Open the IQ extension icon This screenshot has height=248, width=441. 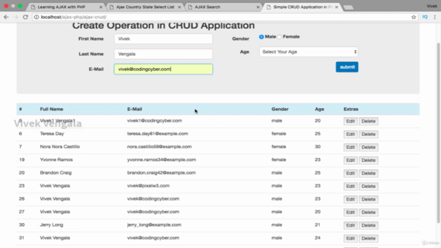(424, 17)
